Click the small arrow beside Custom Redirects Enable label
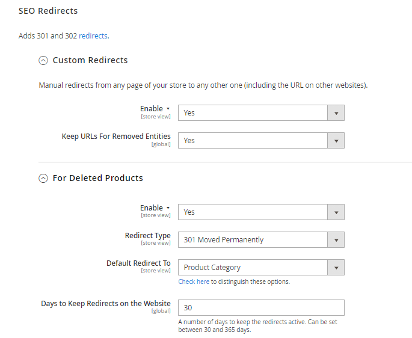The height and width of the screenshot is (338, 412). pyautogui.click(x=168, y=109)
